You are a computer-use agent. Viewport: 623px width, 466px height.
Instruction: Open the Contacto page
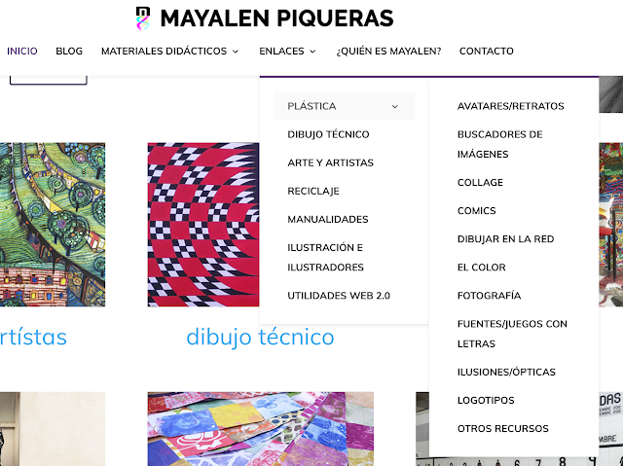(x=487, y=51)
